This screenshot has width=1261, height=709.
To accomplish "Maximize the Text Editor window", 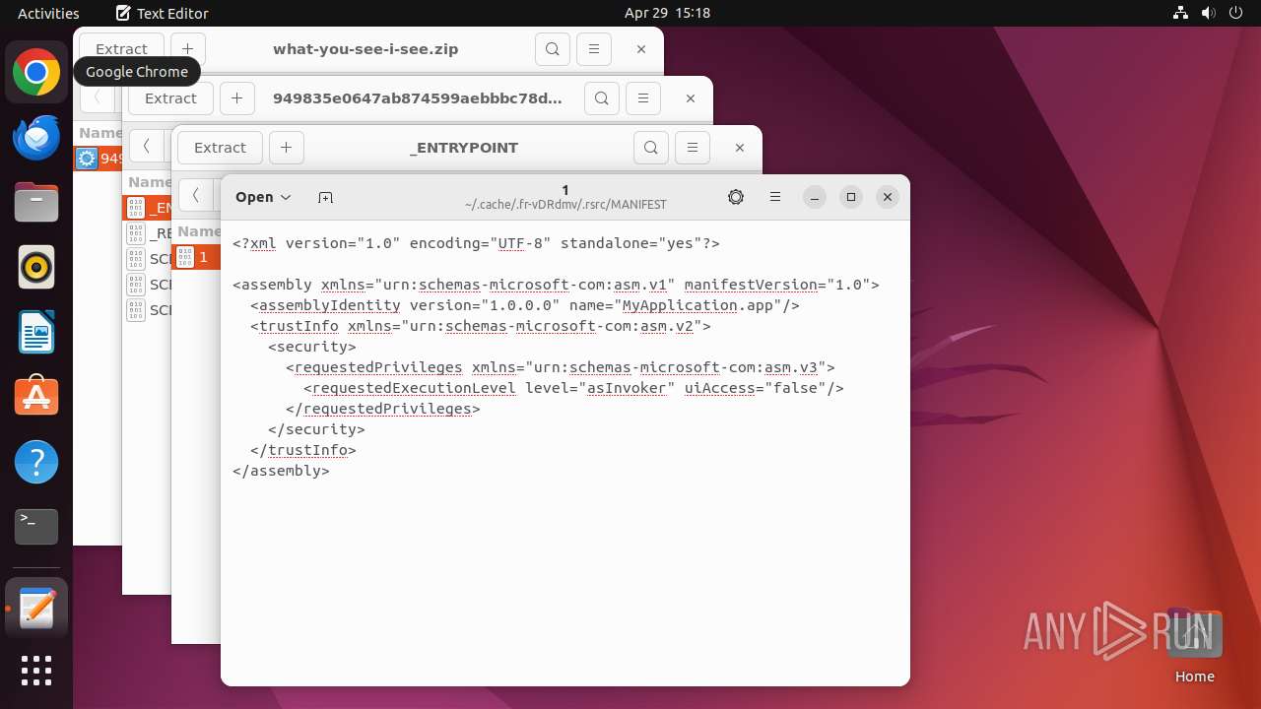I will [x=851, y=197].
